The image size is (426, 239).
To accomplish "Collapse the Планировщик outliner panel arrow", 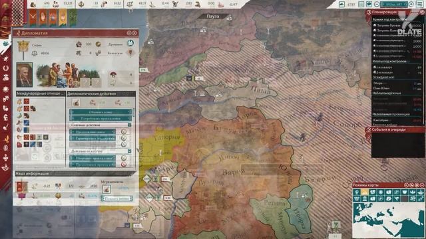I will [x=369, y=12].
